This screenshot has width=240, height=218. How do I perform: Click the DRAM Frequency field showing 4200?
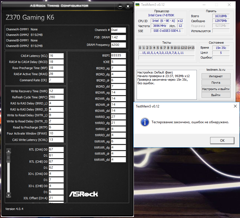pyautogui.click(x=118, y=45)
